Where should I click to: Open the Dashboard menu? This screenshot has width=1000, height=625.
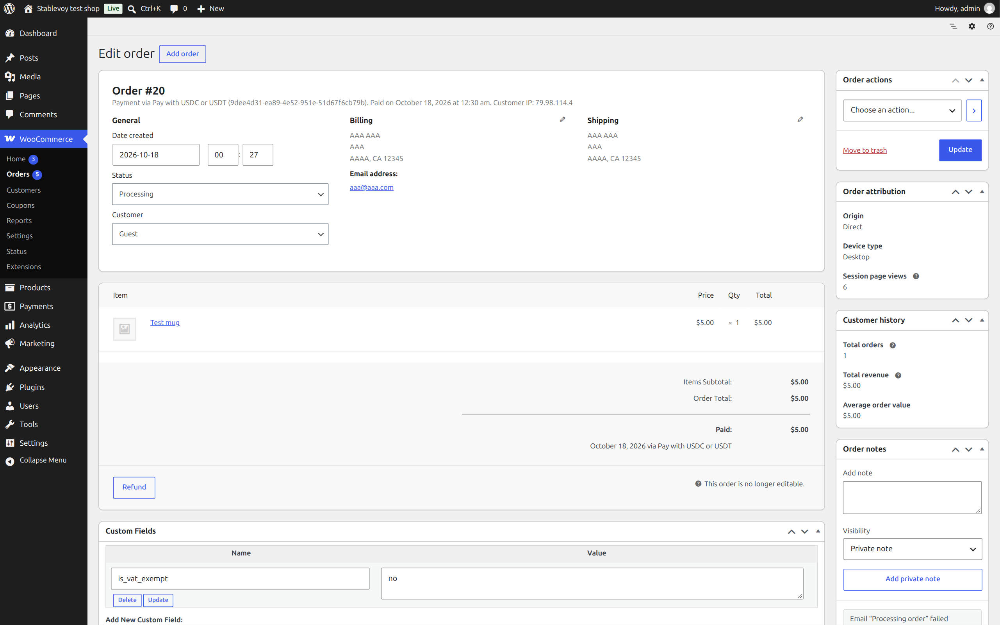[44, 33]
